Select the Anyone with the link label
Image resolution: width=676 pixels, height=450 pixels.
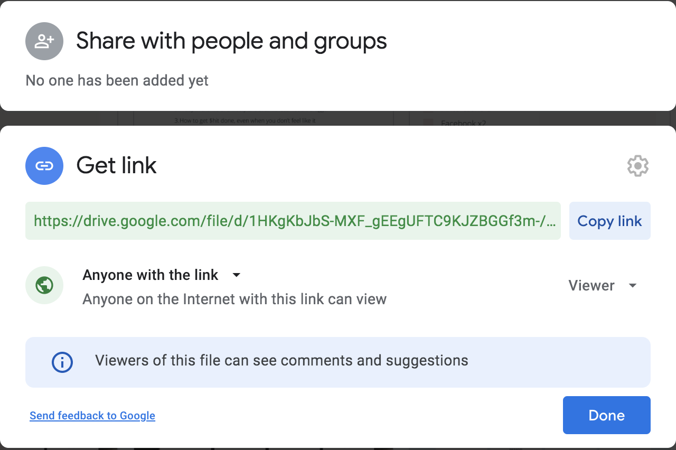[151, 275]
